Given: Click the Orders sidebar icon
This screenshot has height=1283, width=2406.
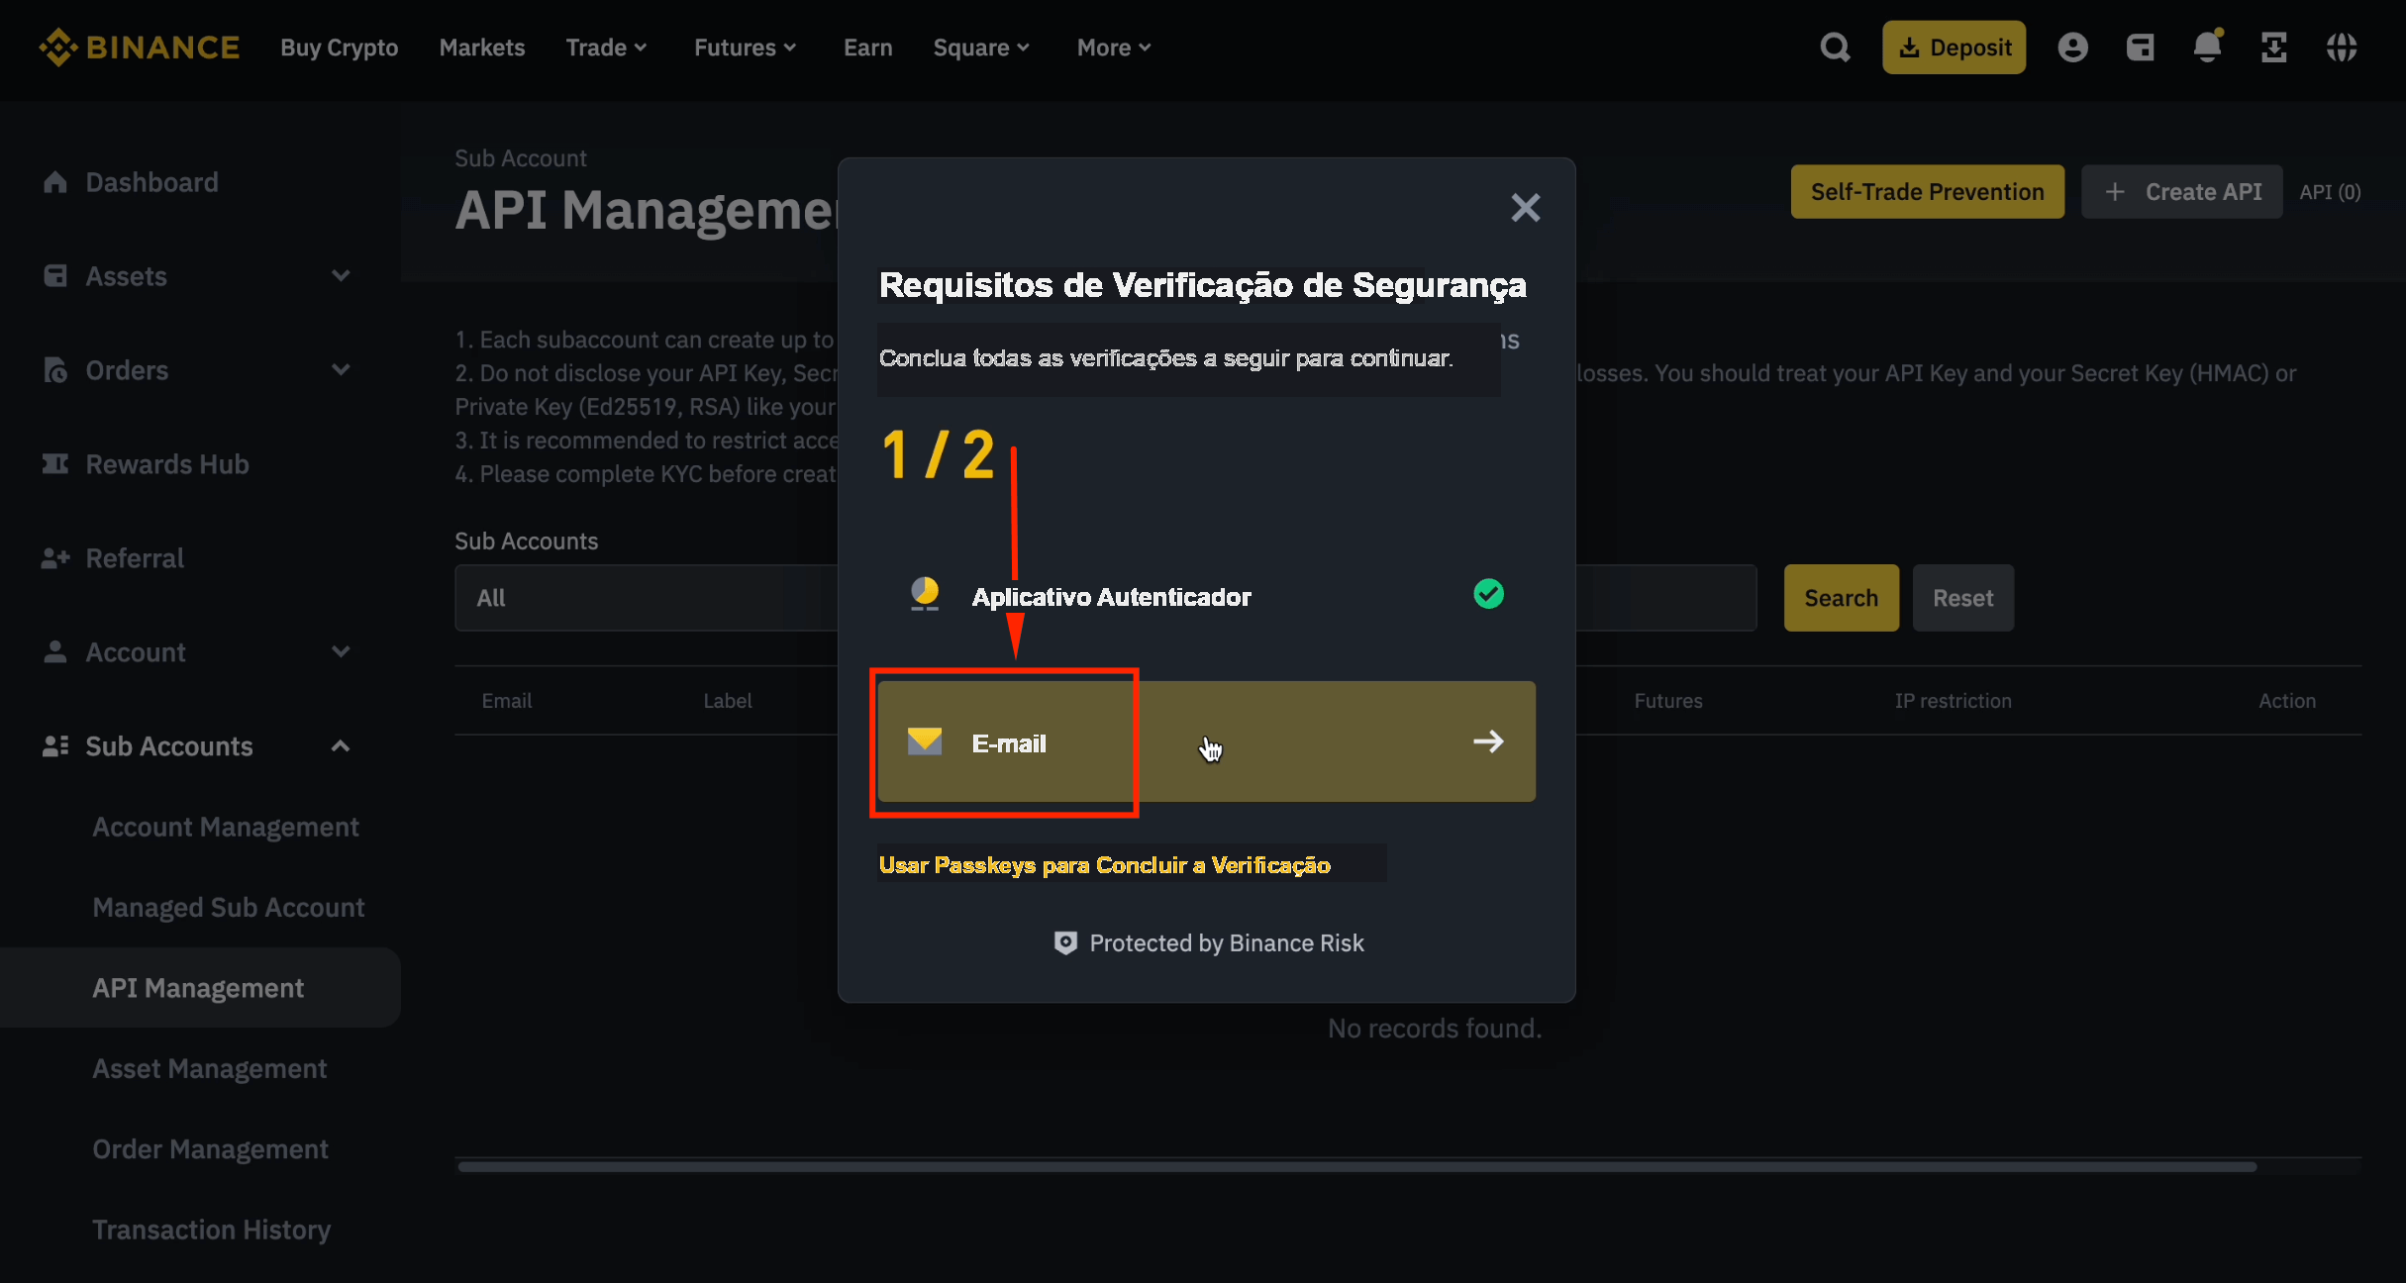Looking at the screenshot, I should pos(55,370).
